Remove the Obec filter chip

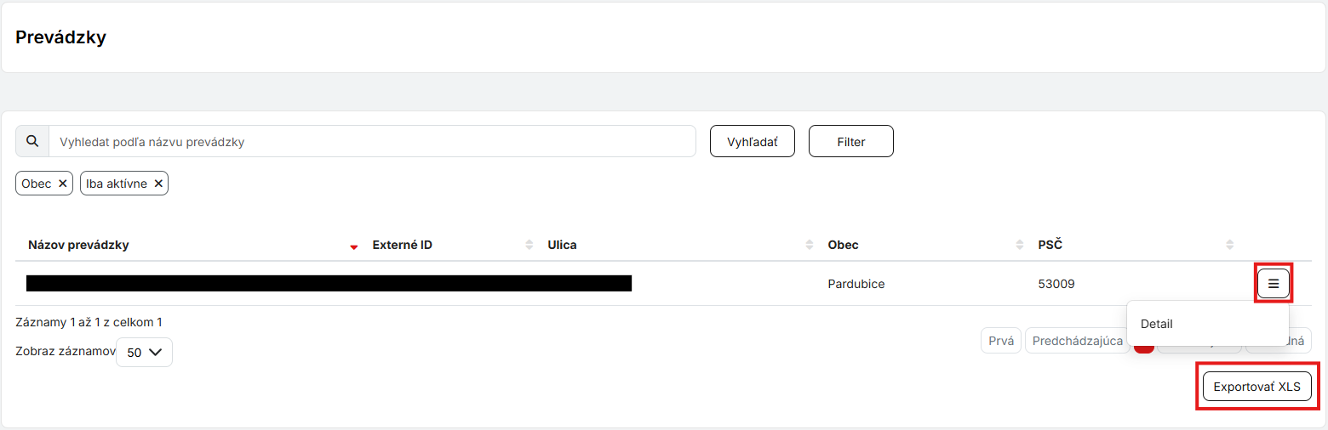point(63,184)
